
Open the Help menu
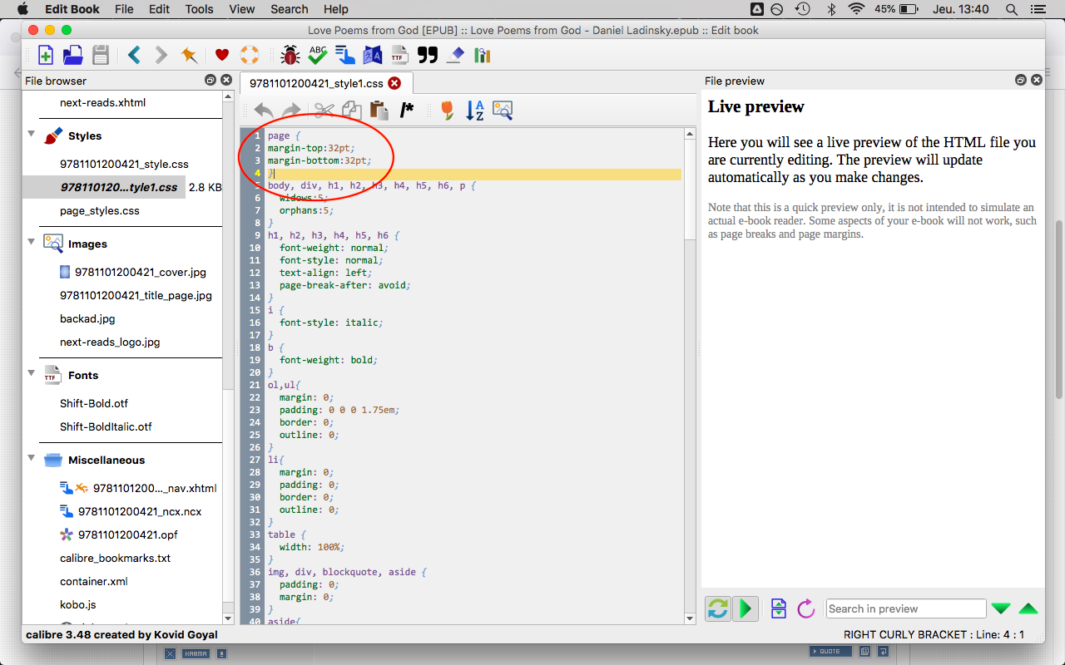point(336,9)
